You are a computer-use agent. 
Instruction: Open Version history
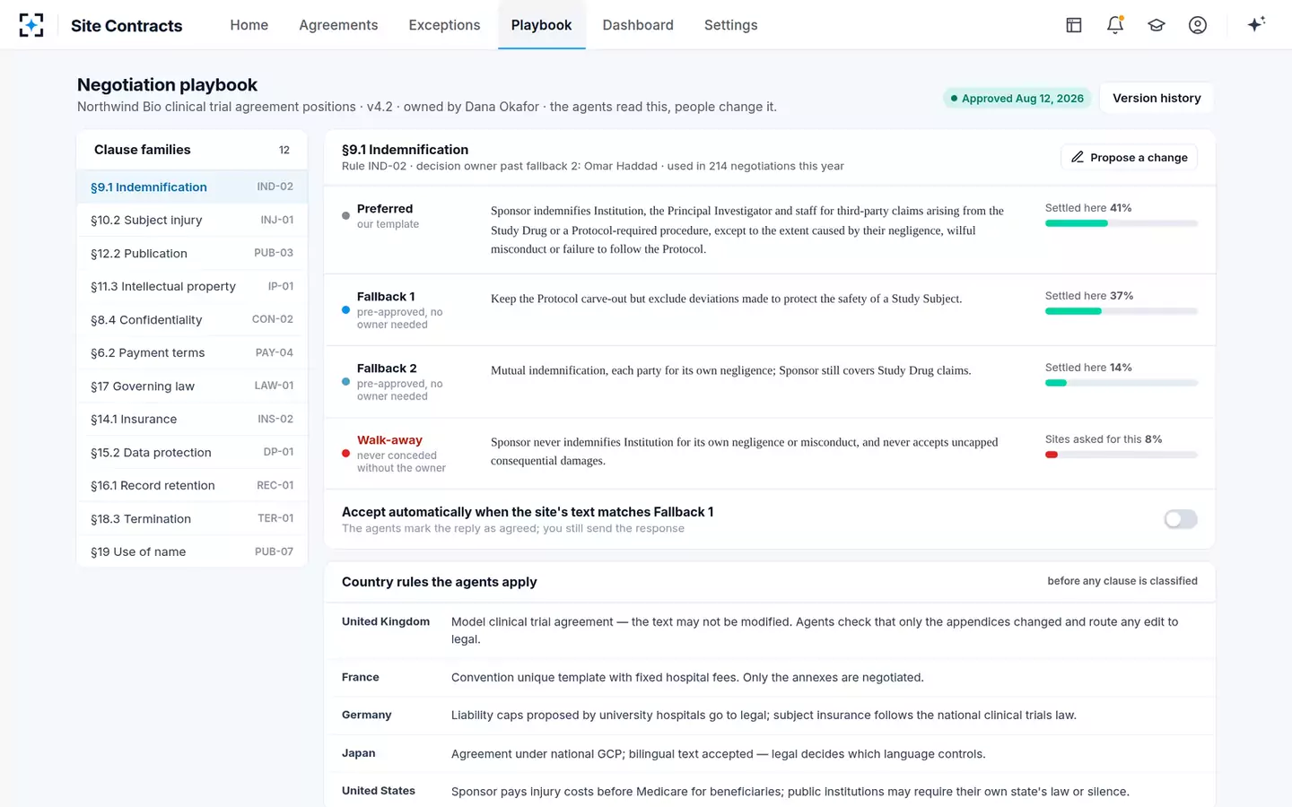coord(1157,98)
